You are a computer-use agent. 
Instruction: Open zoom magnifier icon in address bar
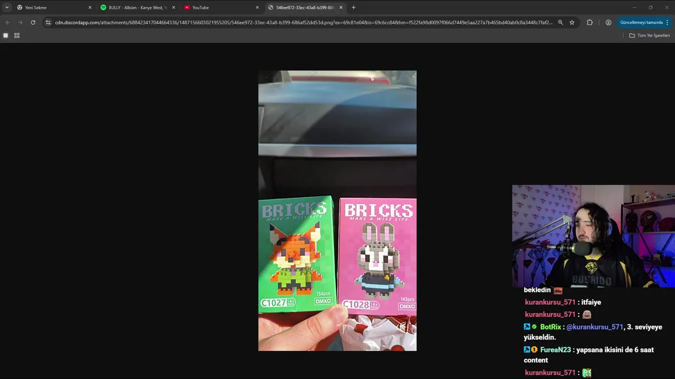tap(561, 23)
